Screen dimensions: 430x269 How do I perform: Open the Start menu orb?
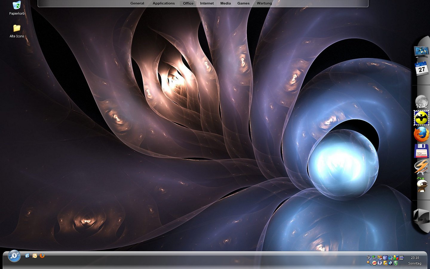14,256
